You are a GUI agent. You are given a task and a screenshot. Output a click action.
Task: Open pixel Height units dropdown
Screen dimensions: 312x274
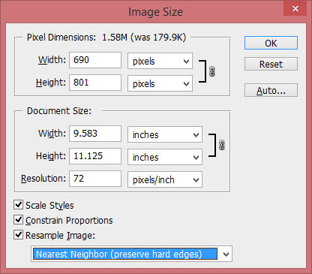pos(160,83)
